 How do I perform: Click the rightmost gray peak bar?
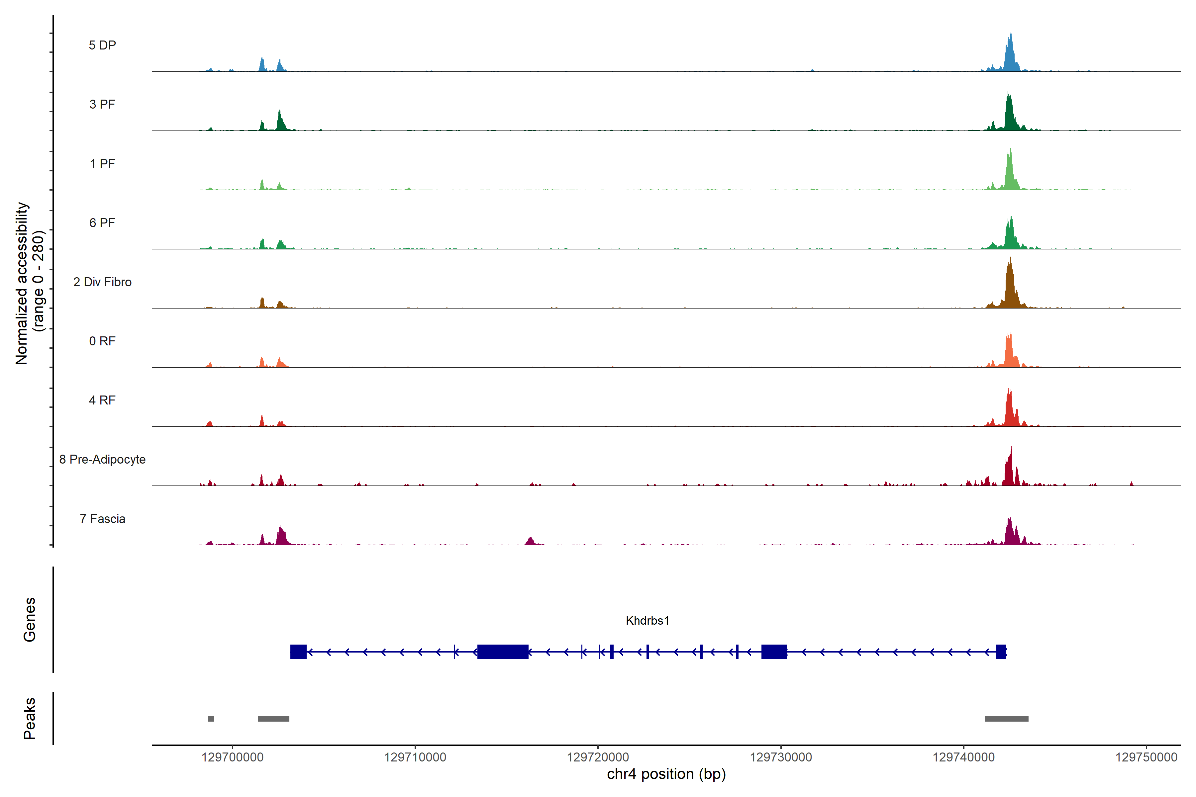[x=1006, y=719]
